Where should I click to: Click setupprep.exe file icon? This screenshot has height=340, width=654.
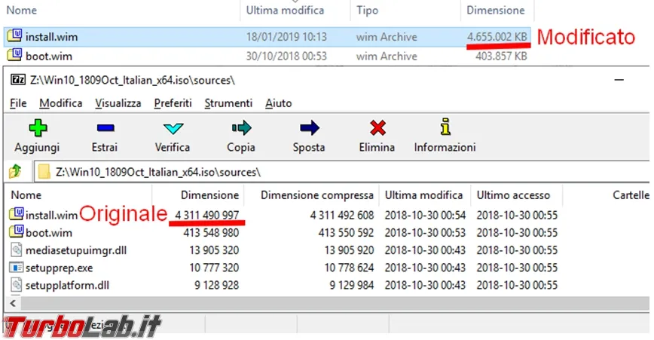click(x=16, y=267)
